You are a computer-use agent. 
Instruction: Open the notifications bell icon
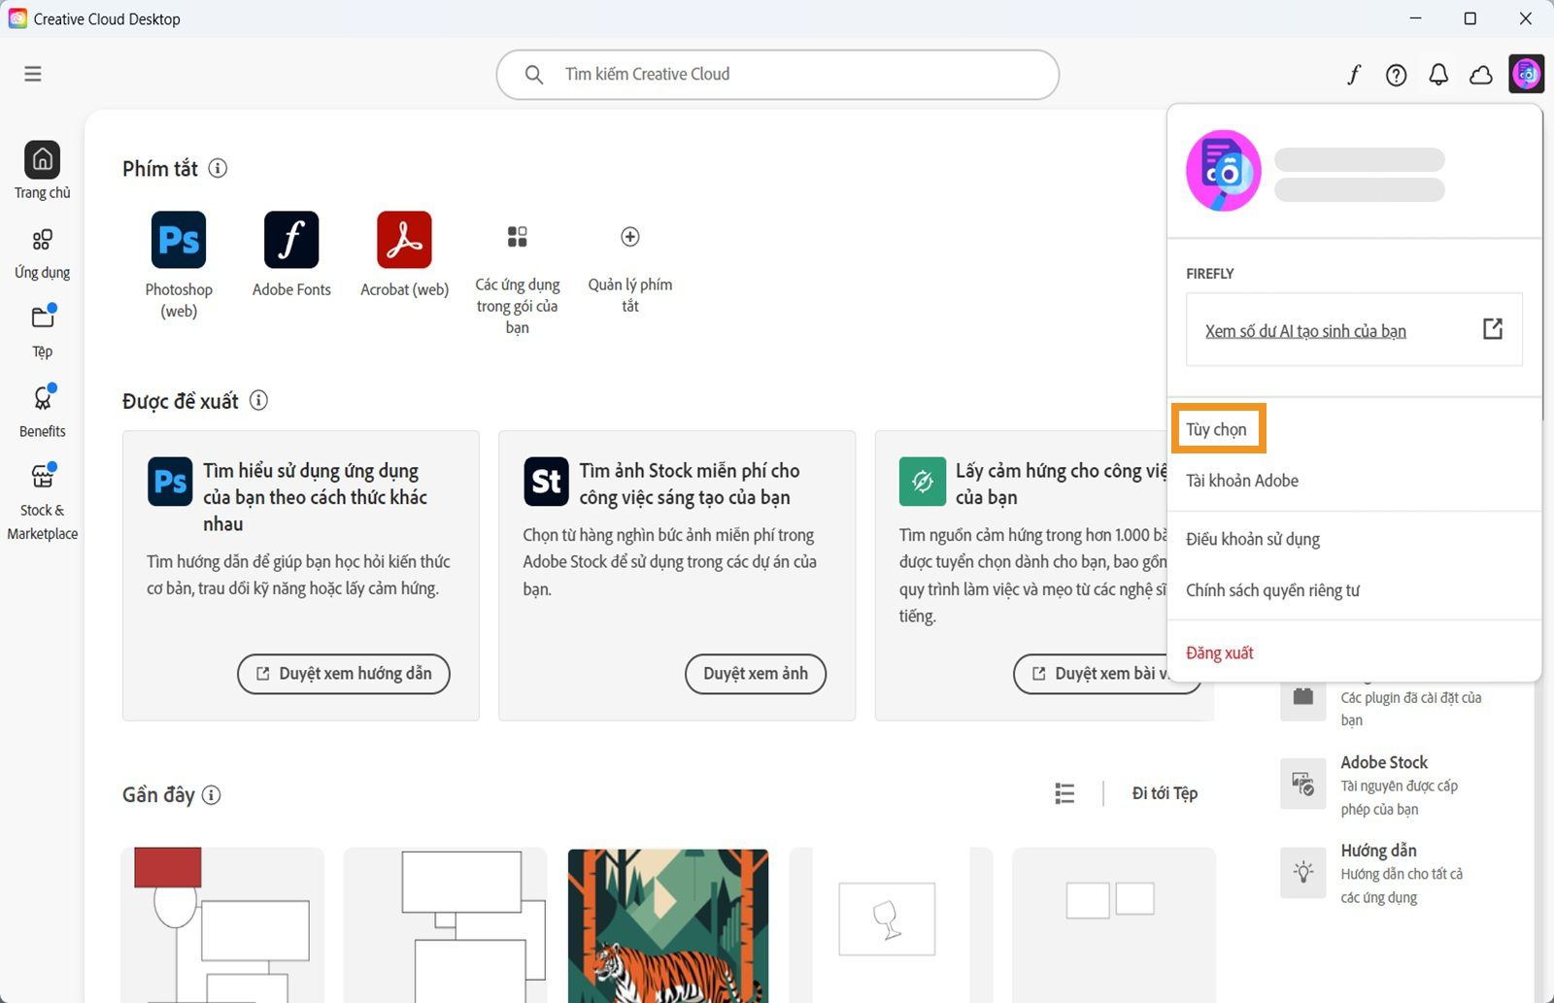coord(1438,75)
